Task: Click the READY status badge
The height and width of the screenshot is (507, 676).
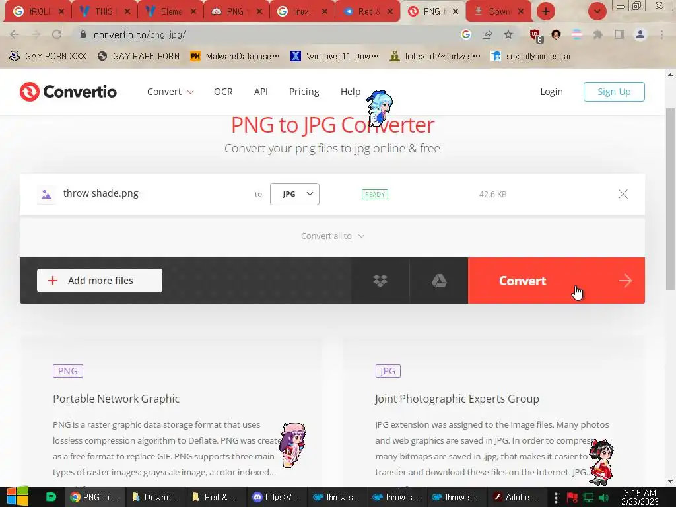Action: tap(375, 195)
